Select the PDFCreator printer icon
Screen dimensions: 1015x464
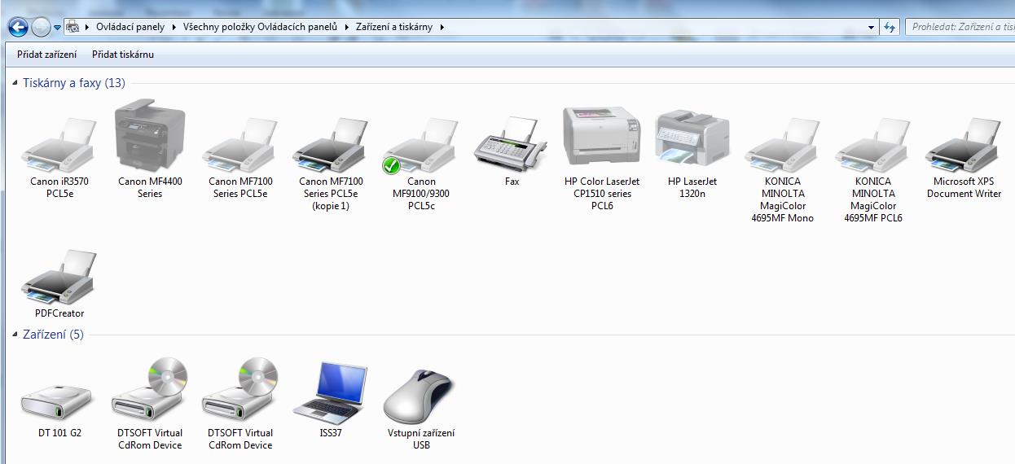click(59, 277)
